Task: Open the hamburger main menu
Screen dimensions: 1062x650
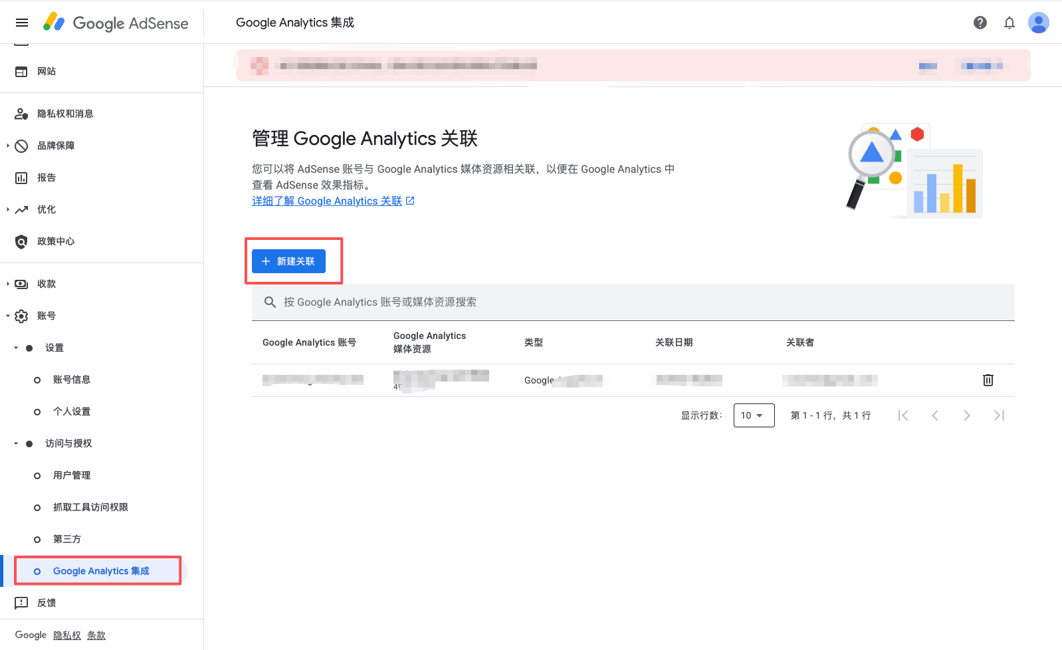Action: (22, 23)
